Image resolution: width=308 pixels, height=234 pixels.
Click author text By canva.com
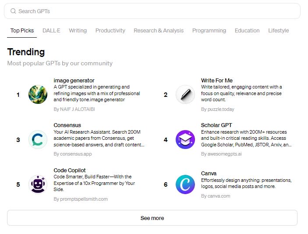[216, 196]
